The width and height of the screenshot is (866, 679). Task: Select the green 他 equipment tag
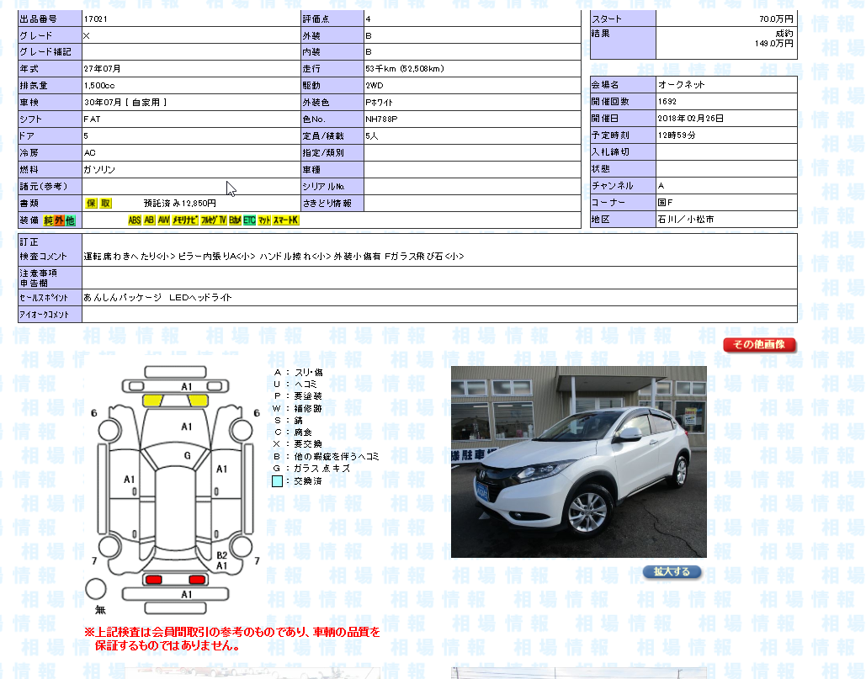click(71, 220)
